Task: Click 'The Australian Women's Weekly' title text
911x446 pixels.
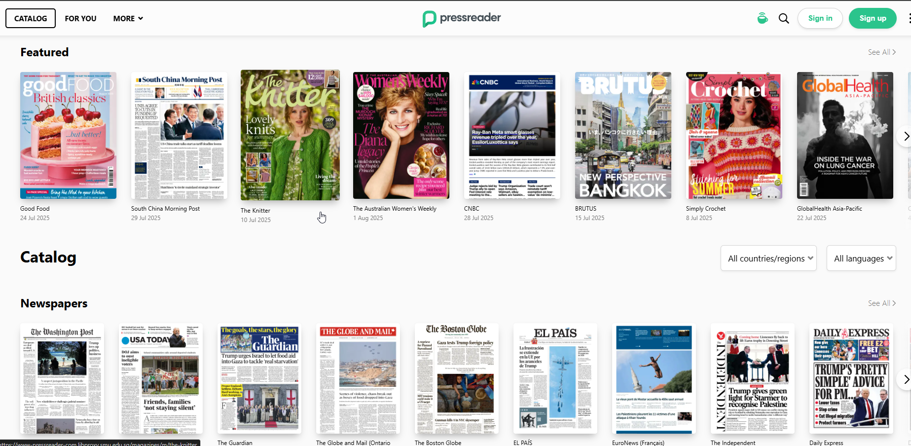Action: pyautogui.click(x=395, y=209)
